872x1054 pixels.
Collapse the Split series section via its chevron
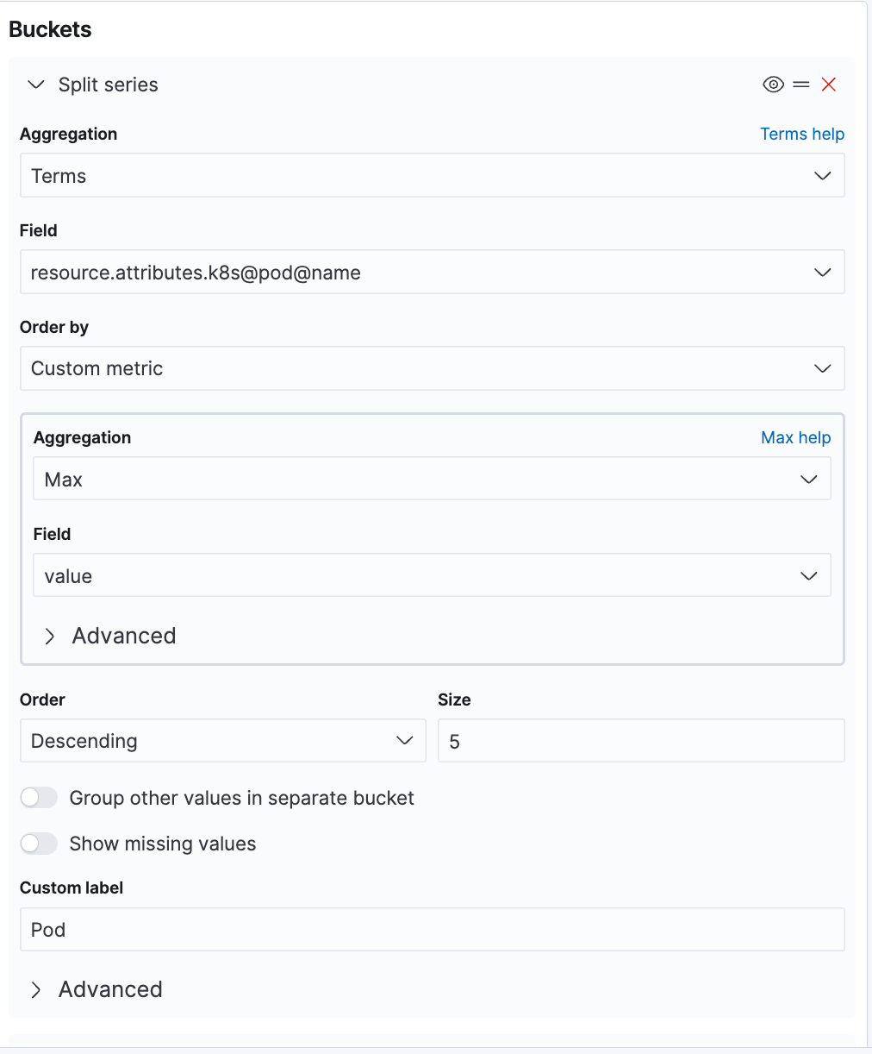click(35, 85)
